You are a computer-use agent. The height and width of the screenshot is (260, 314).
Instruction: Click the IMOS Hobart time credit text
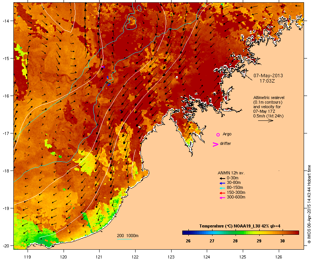(x=309, y=204)
